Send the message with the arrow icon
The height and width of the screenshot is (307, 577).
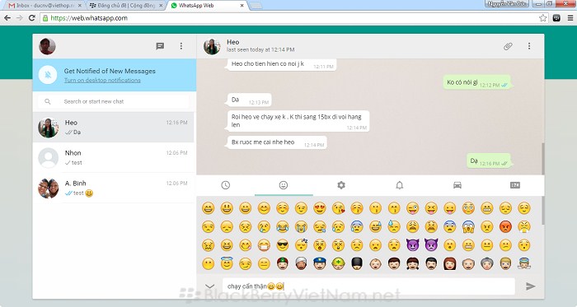tap(530, 286)
